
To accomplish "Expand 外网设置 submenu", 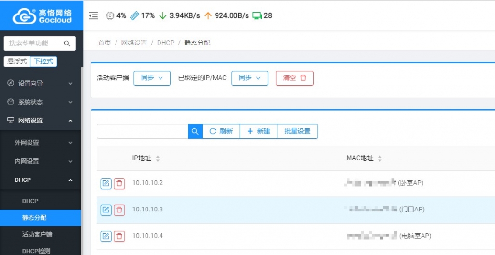I will tap(41, 143).
